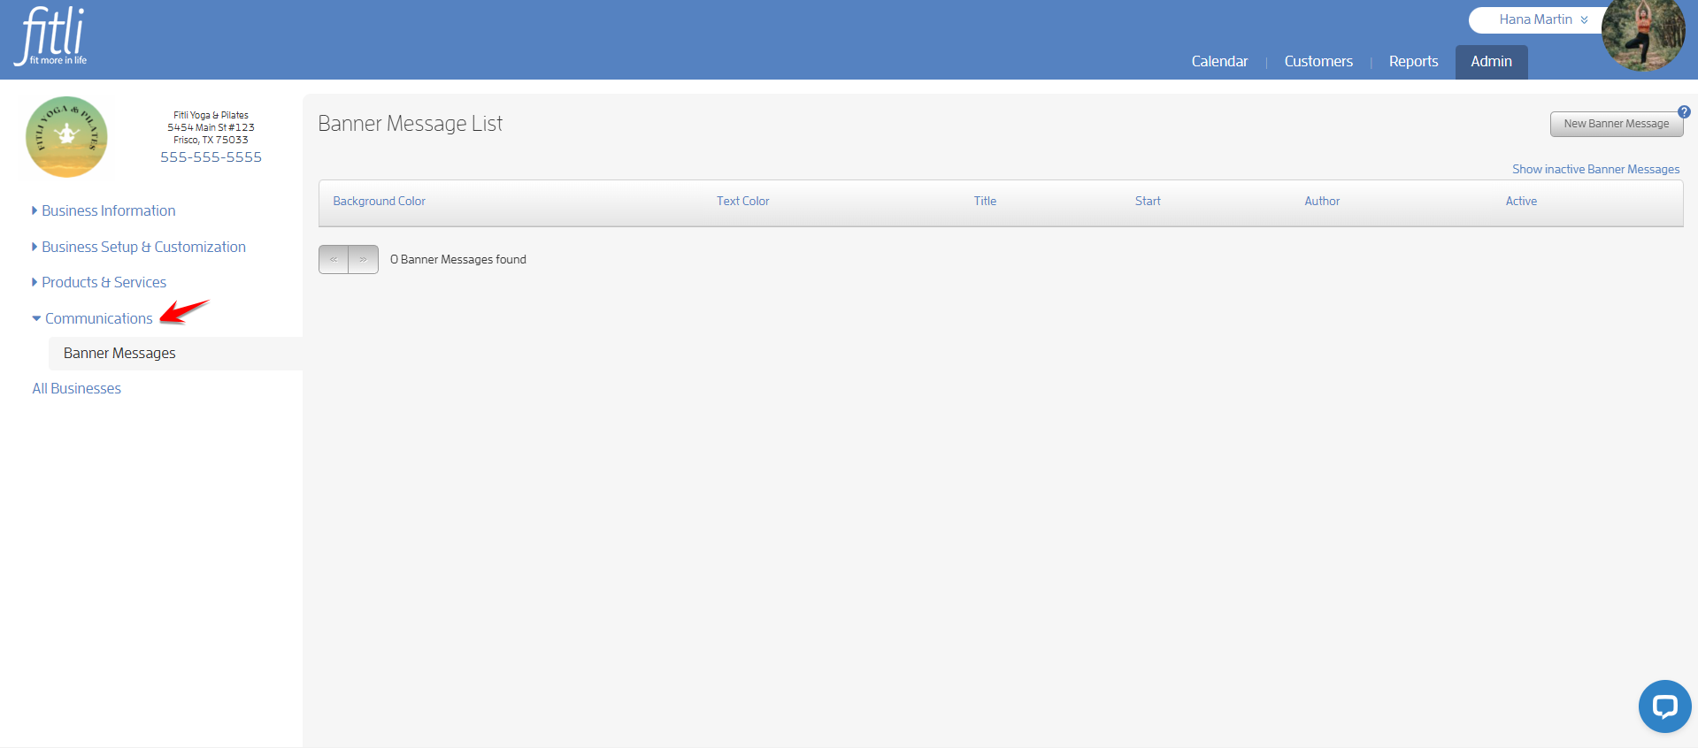Sort by Background Color column

coord(379,201)
